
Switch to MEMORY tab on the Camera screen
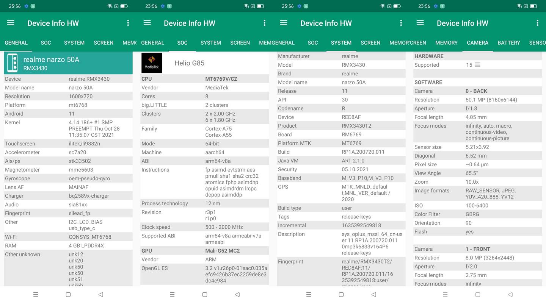446,43
